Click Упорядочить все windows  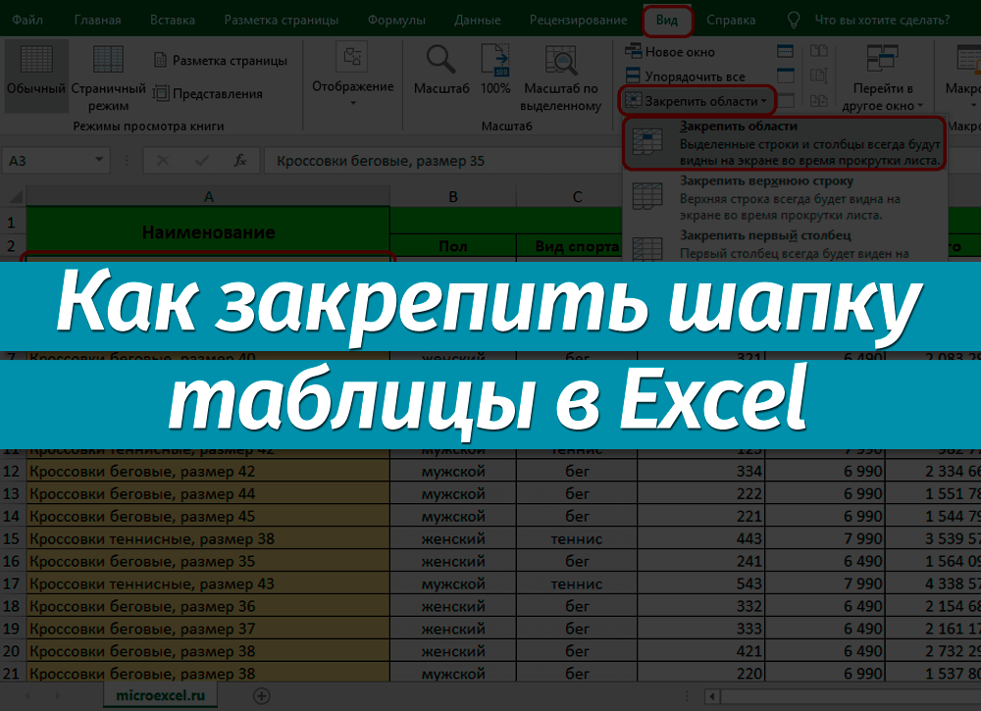point(685,76)
